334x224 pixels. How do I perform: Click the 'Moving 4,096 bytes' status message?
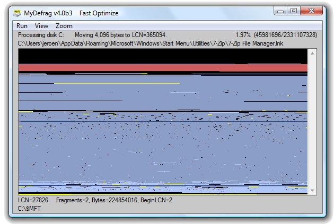pyautogui.click(x=120, y=35)
